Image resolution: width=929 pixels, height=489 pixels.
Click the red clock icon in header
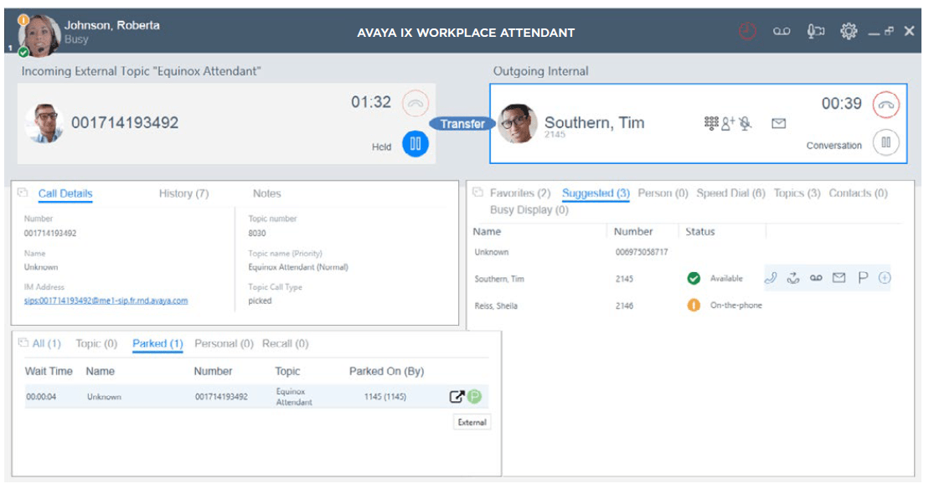[747, 32]
